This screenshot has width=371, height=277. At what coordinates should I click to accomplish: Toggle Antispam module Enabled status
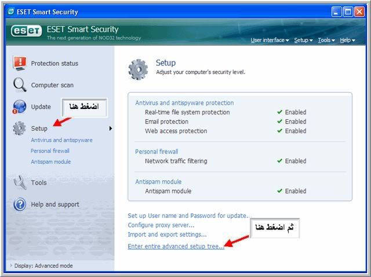292,191
